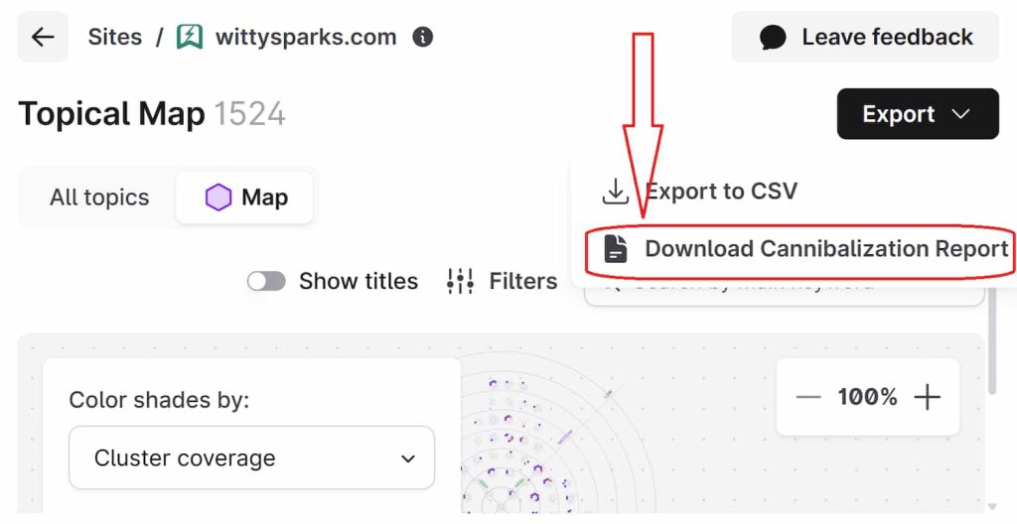Open the site info icon
Screen dimensions: 1017x524
(x=423, y=38)
